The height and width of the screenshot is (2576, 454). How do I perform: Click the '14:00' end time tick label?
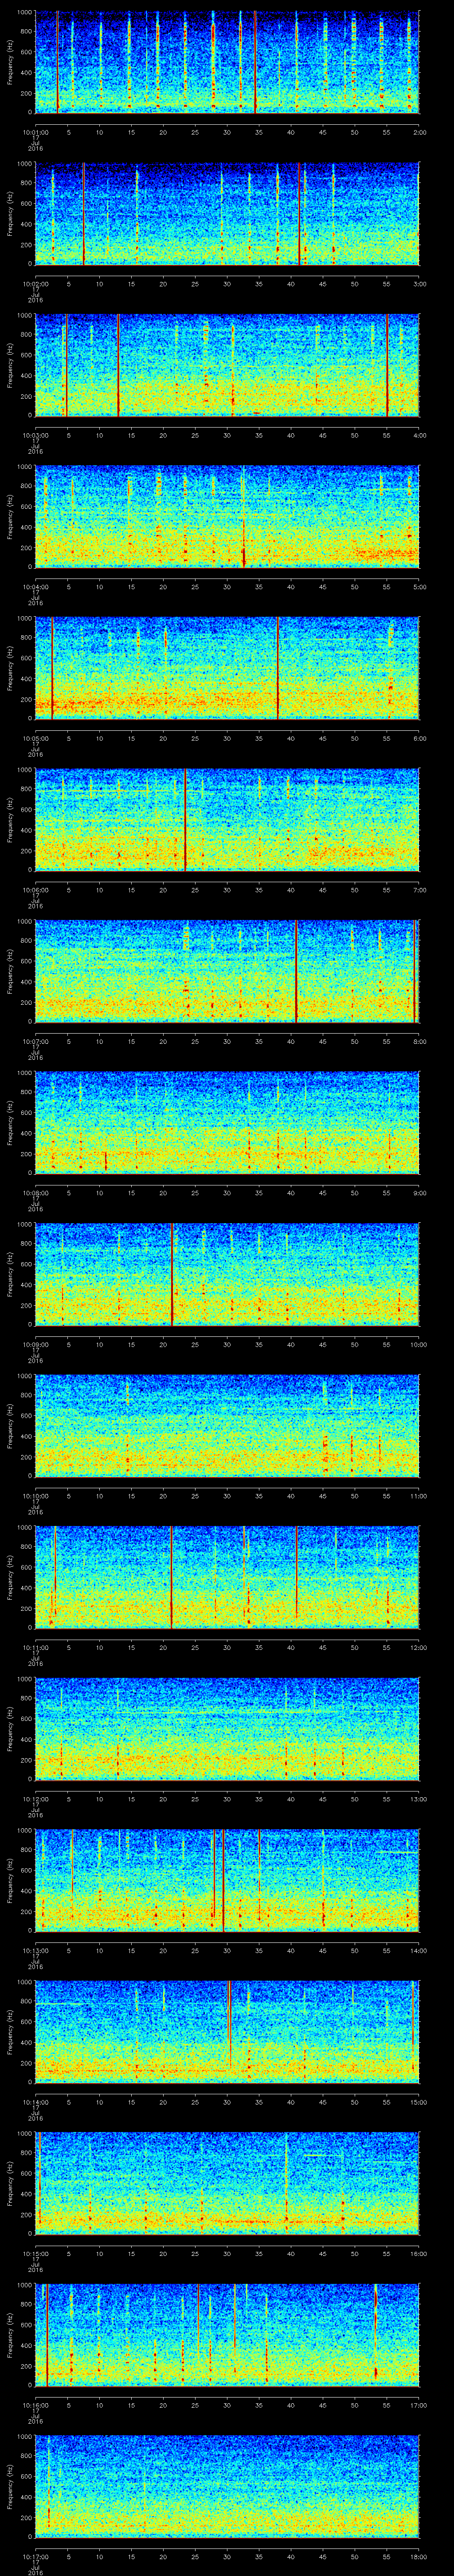point(419,1950)
